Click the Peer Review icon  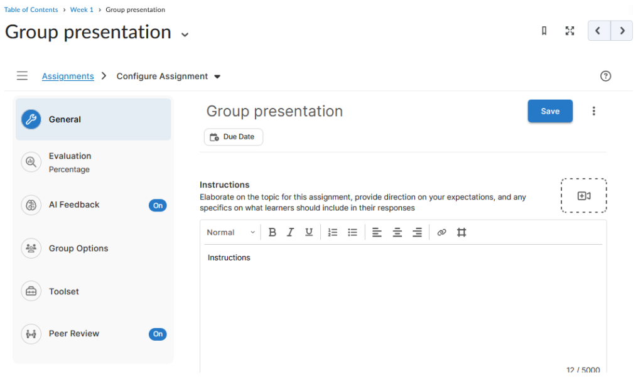(x=31, y=334)
